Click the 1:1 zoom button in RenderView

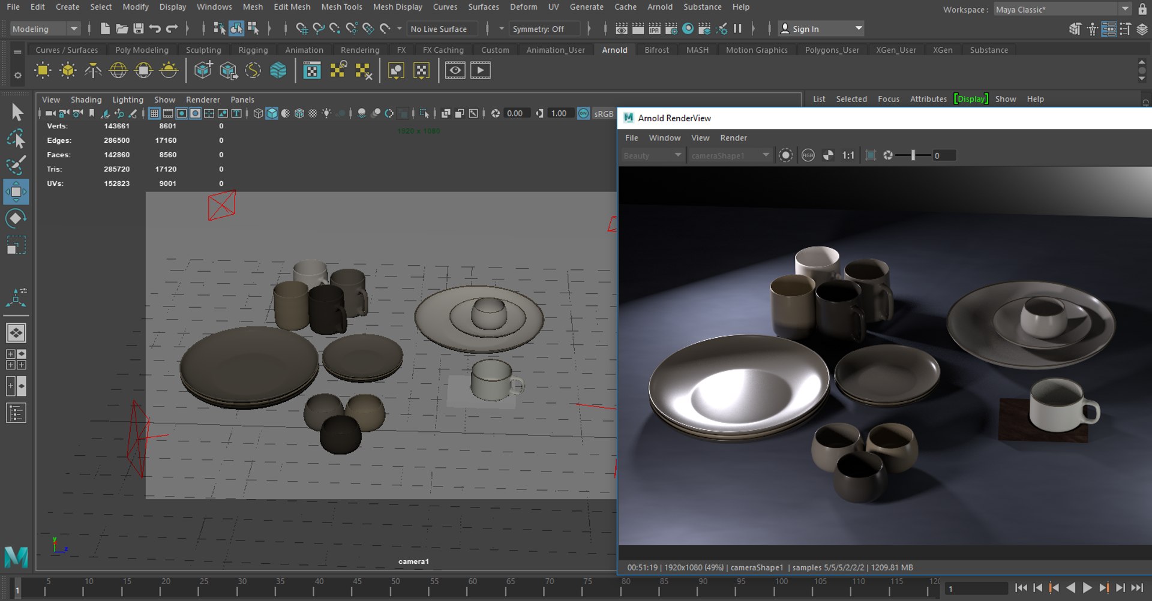[x=848, y=155]
